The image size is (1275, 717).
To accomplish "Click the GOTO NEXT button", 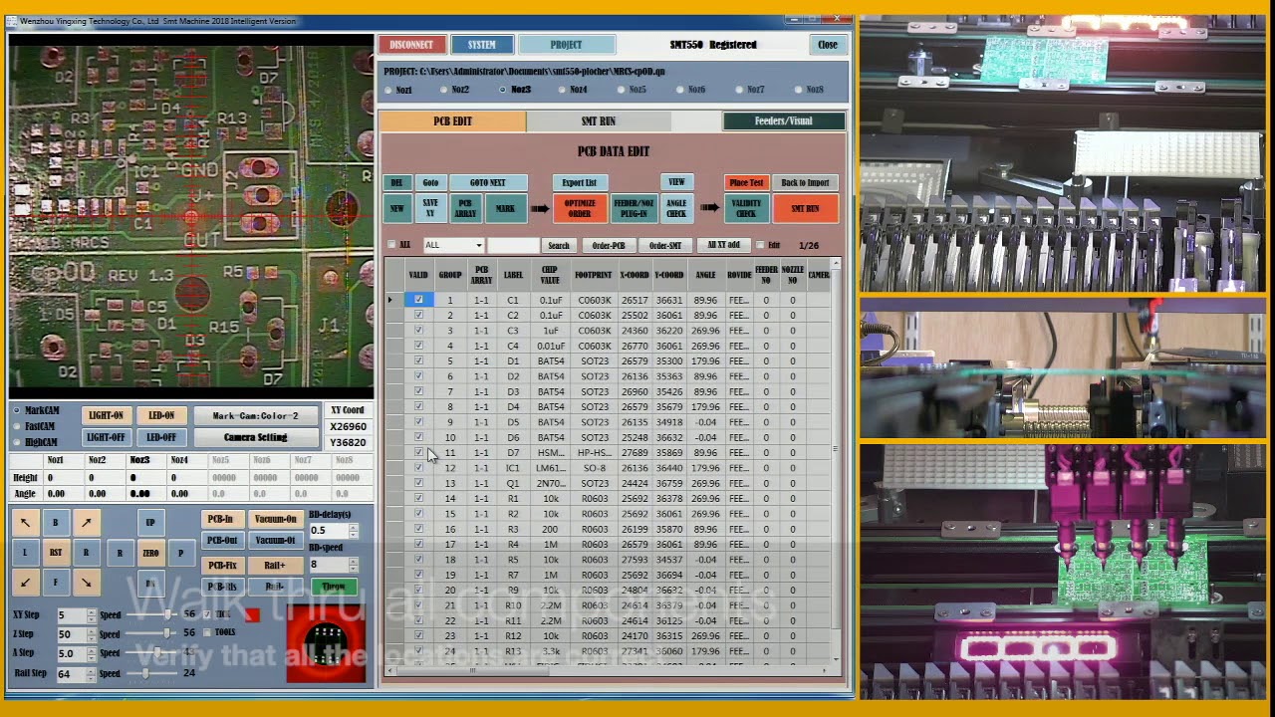I will point(487,182).
